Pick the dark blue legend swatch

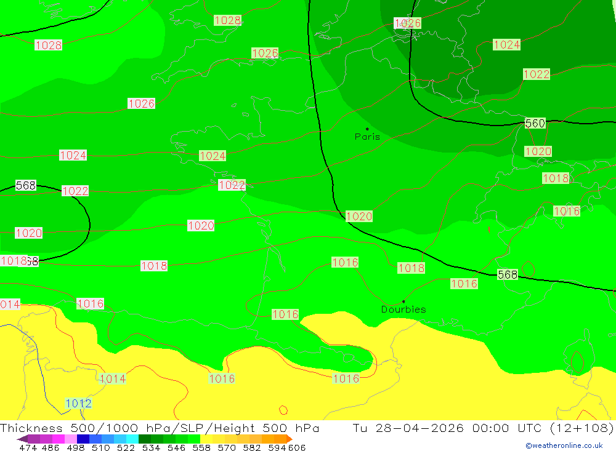tap(83, 439)
